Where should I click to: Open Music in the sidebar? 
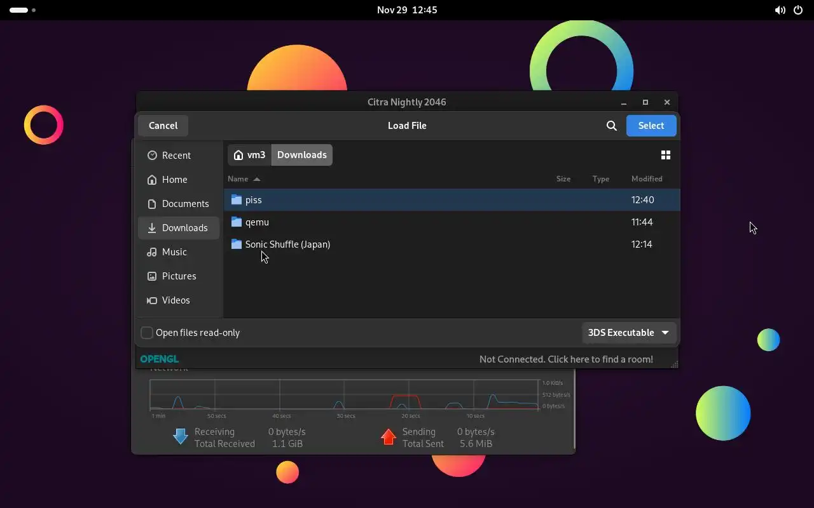[x=179, y=252]
